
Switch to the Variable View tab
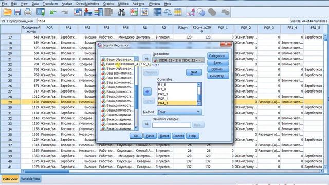pyautogui.click(x=30, y=179)
